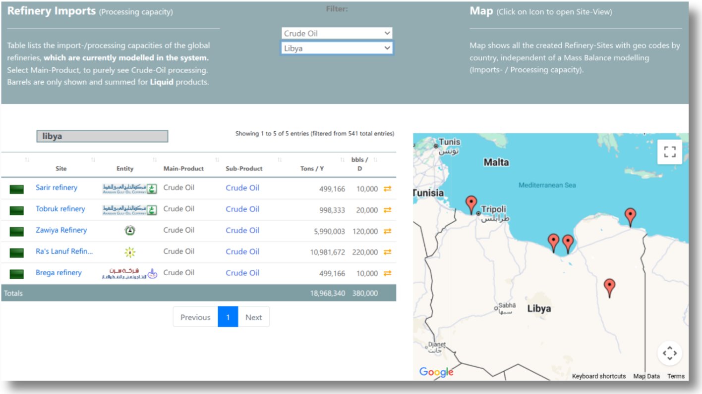Open the Crude Oil sub-product link for Tobruk
This screenshot has height=394, width=702.
tap(242, 209)
